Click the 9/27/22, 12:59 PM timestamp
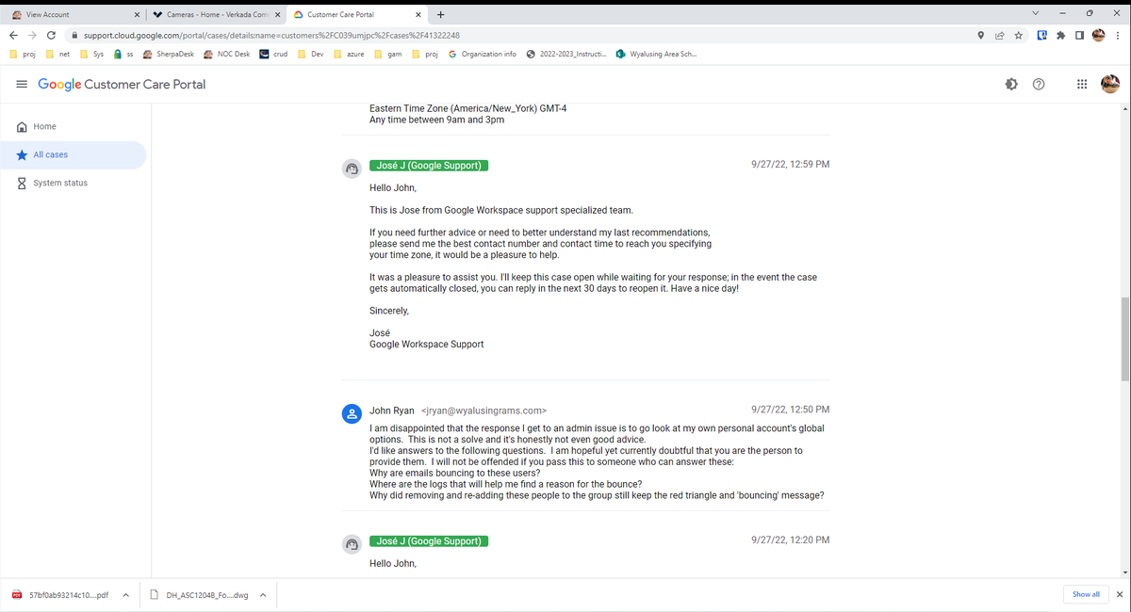This screenshot has height=612, width=1131. pyautogui.click(x=791, y=165)
